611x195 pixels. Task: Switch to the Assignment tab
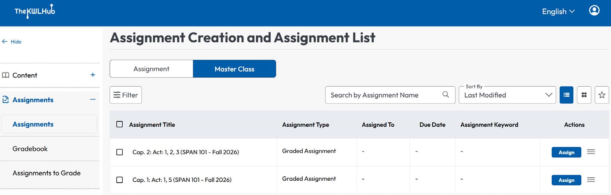point(152,69)
